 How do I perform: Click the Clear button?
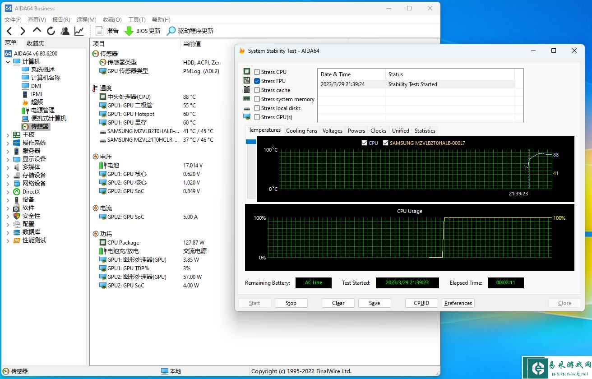click(338, 303)
